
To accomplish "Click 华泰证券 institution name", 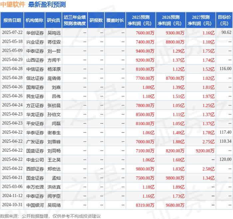I will coord(35,132).
